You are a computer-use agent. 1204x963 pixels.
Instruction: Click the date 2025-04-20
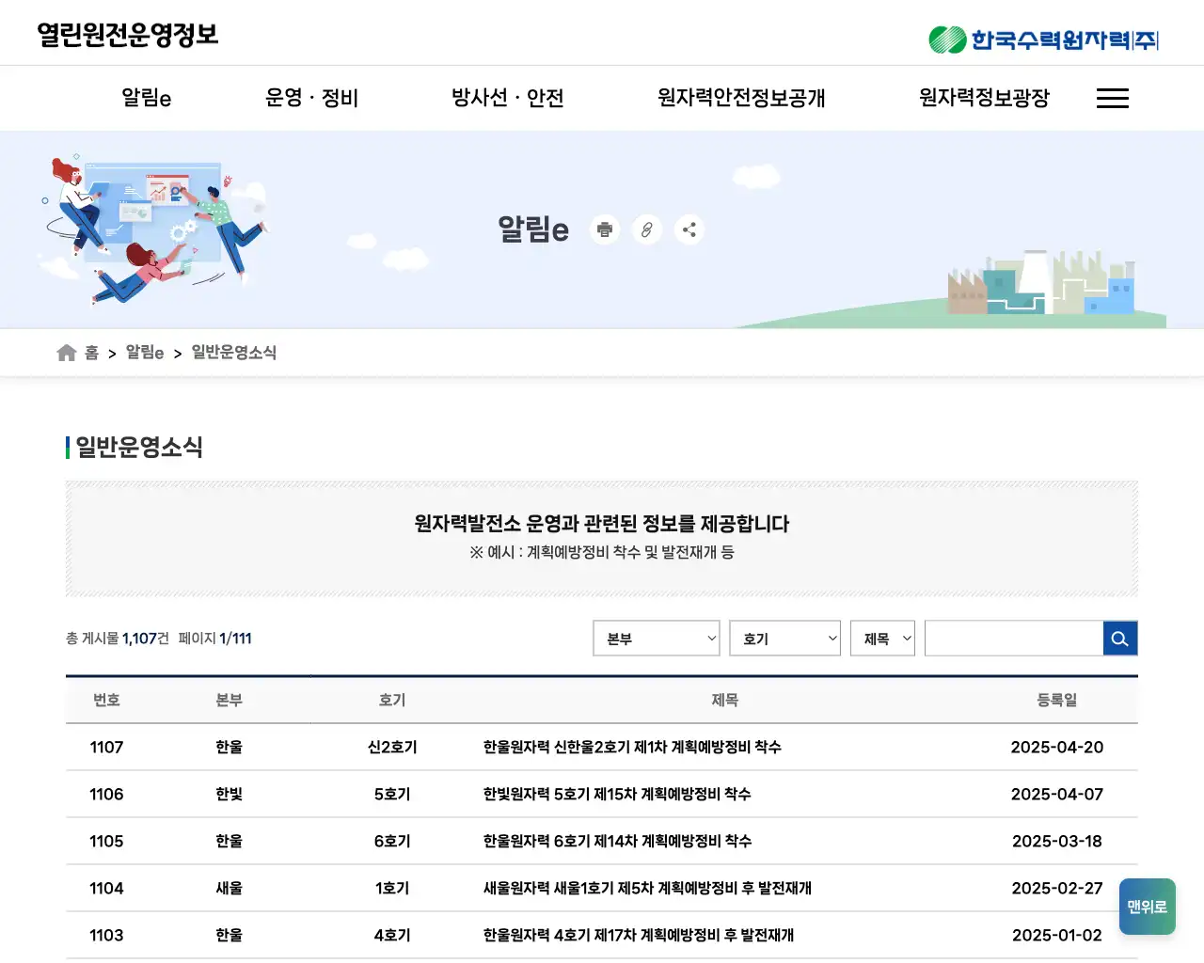(x=1057, y=748)
